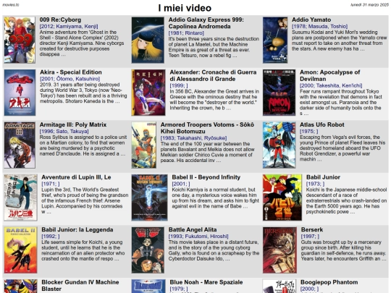Viewport: 391px width, 293px height.
Task: Open the Armitage III poster thumbnail
Action: coord(20,145)
